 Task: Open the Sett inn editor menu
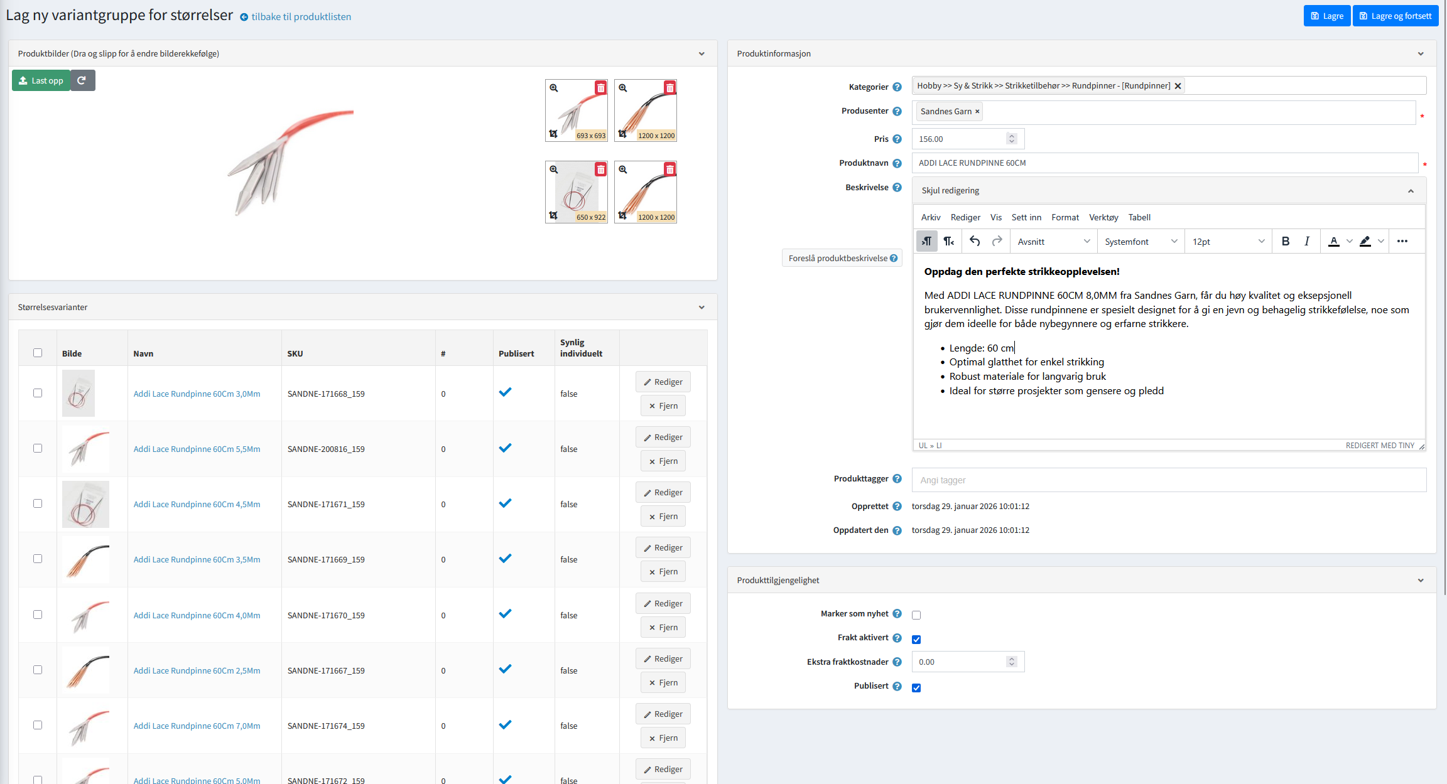[1026, 217]
